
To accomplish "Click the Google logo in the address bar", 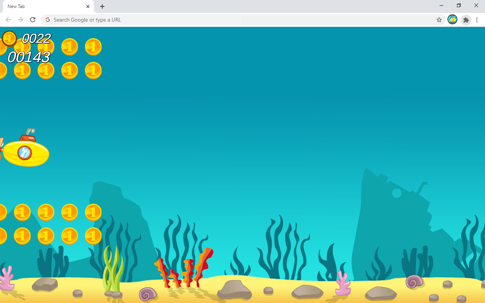I will coord(47,20).
